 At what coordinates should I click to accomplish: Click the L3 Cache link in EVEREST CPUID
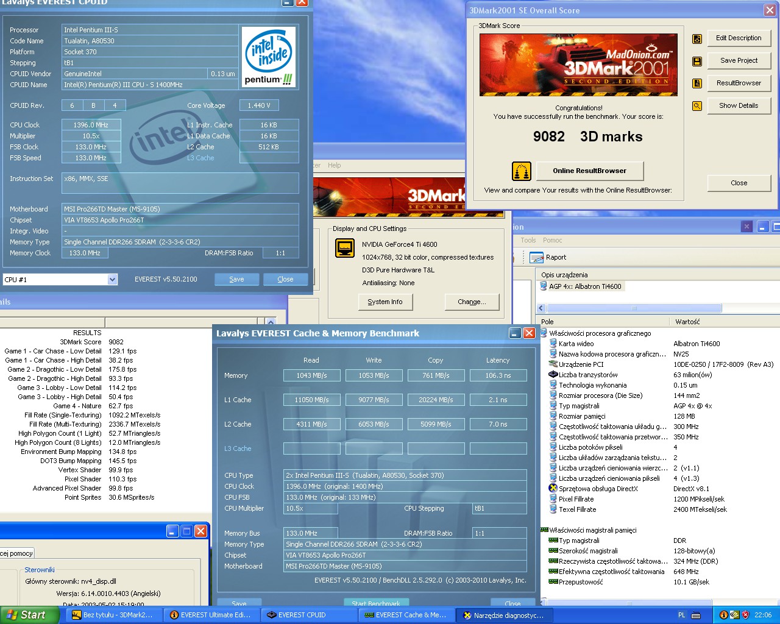point(200,158)
